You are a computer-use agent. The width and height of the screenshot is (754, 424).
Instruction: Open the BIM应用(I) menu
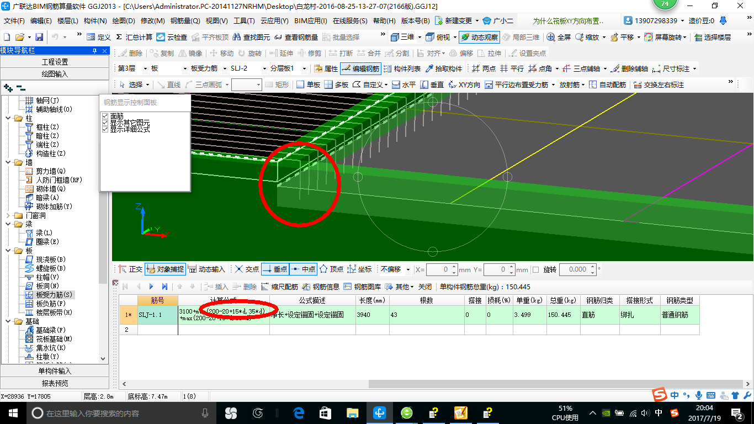pos(311,21)
